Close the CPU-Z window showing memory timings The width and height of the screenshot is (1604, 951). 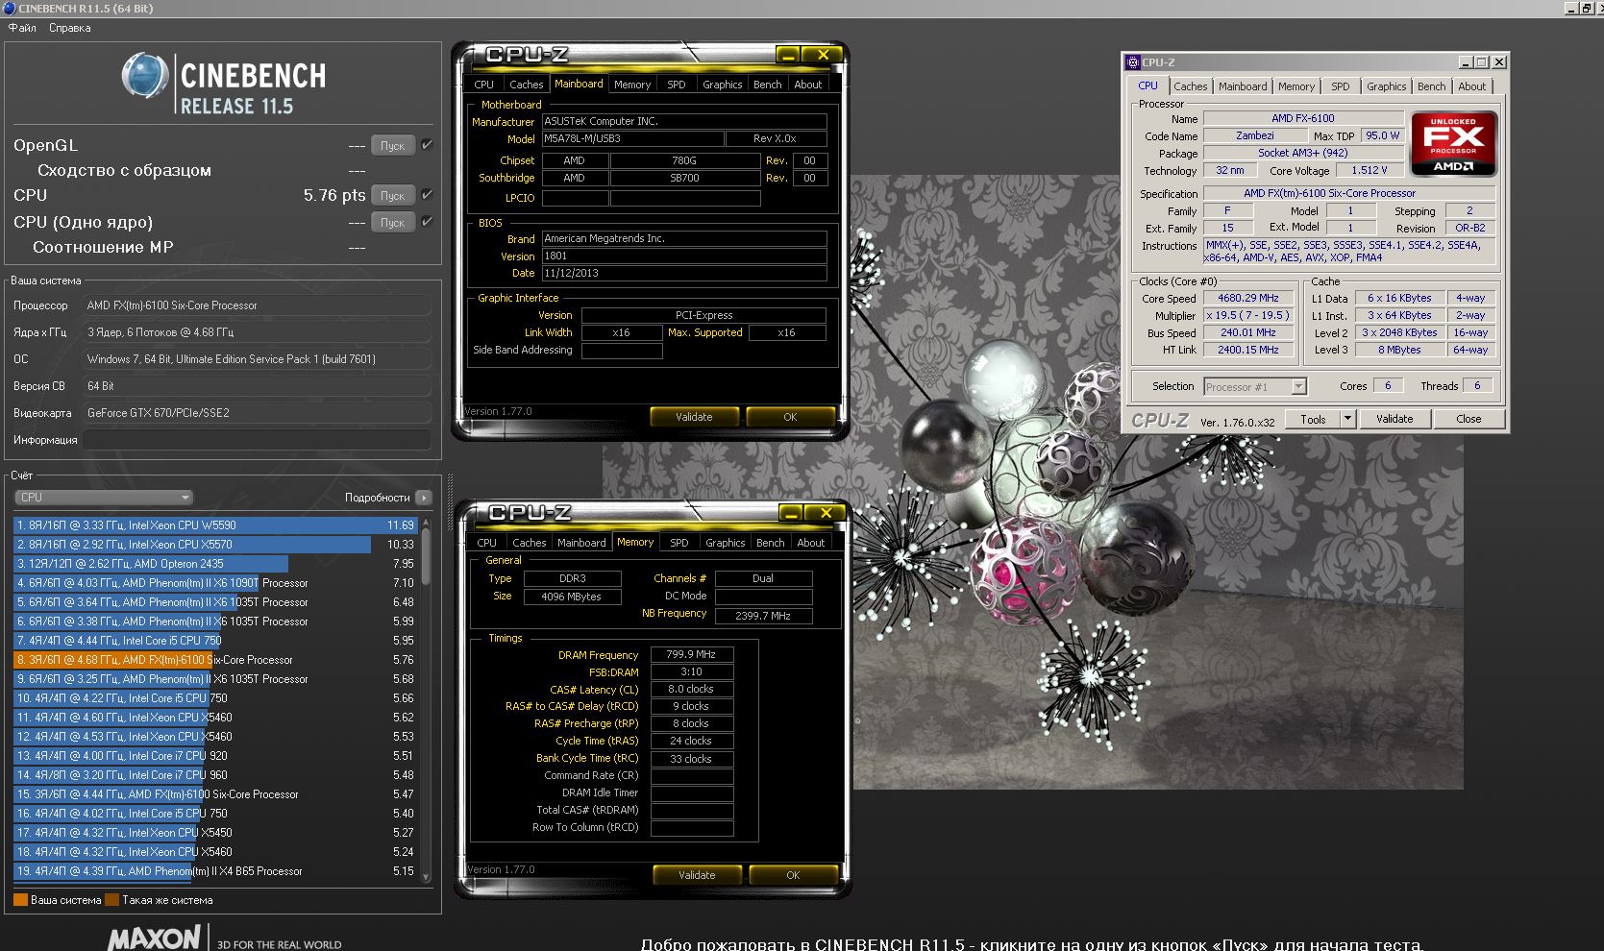[826, 513]
